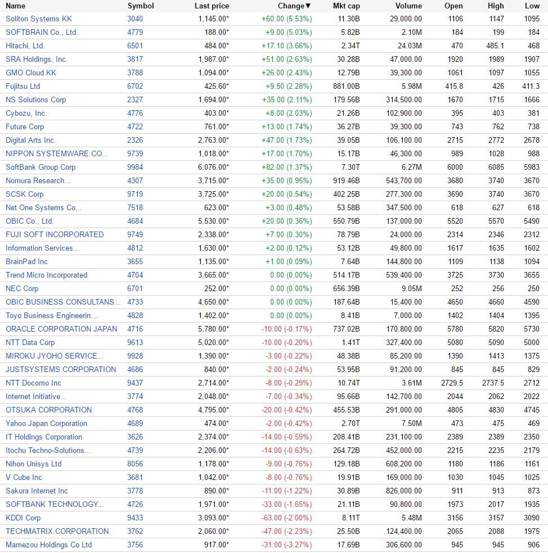548x553 pixels.
Task: Open Sakura Internet Inc link
Action: pos(37,491)
